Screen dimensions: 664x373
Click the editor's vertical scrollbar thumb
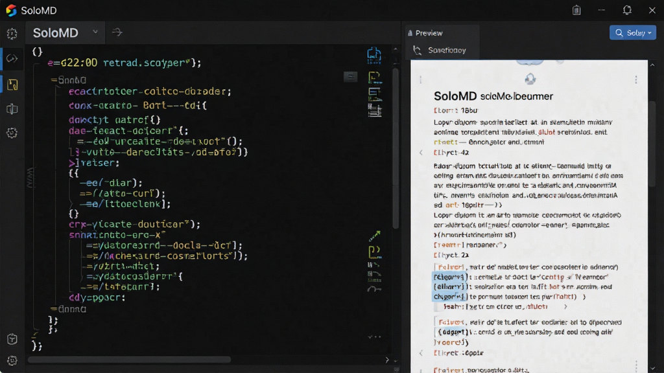click(x=396, y=148)
